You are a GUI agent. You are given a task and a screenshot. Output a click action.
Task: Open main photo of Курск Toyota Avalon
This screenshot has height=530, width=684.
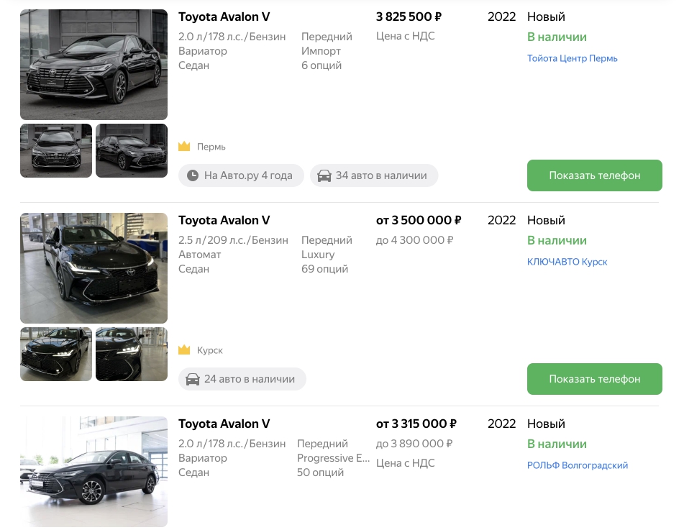coord(94,268)
